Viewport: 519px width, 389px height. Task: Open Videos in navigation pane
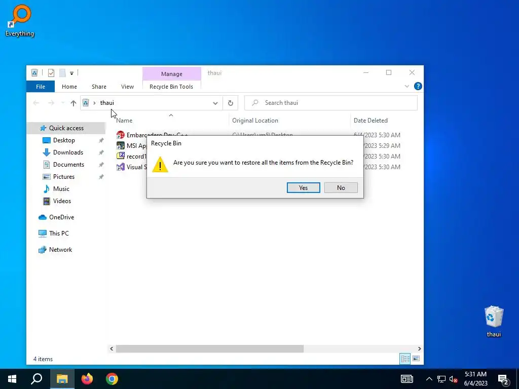coord(62,201)
